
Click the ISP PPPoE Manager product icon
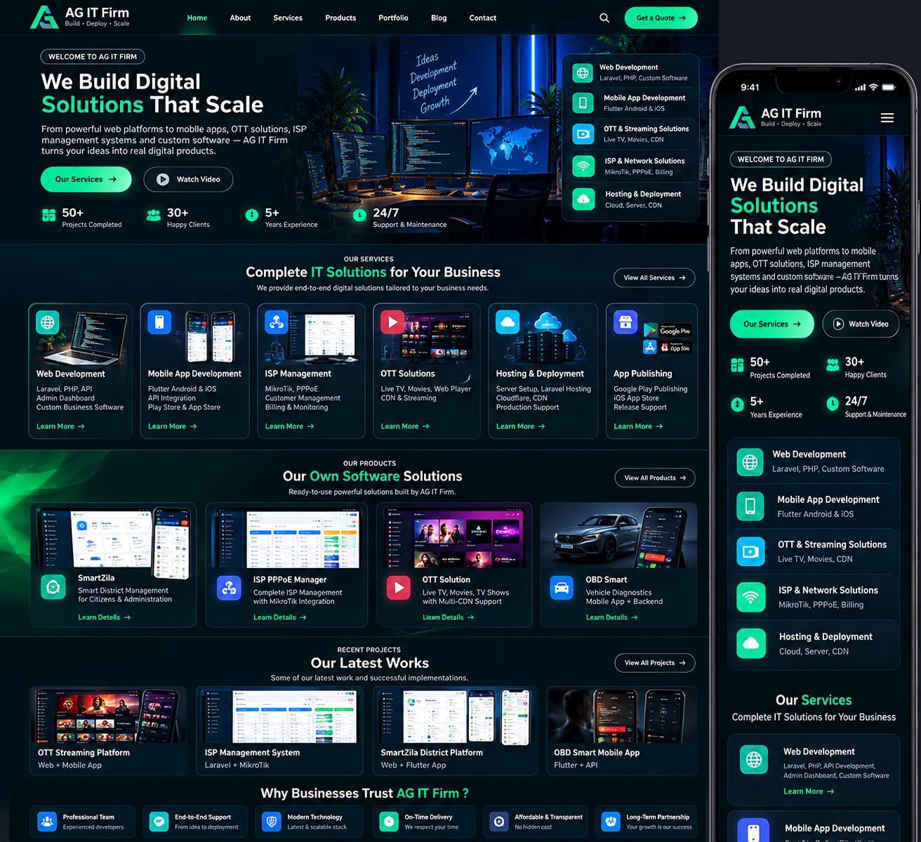[x=229, y=588]
